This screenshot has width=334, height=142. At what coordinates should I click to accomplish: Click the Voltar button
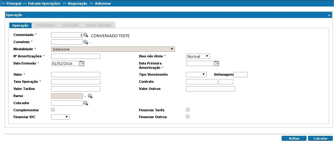pyautogui.click(x=294, y=139)
